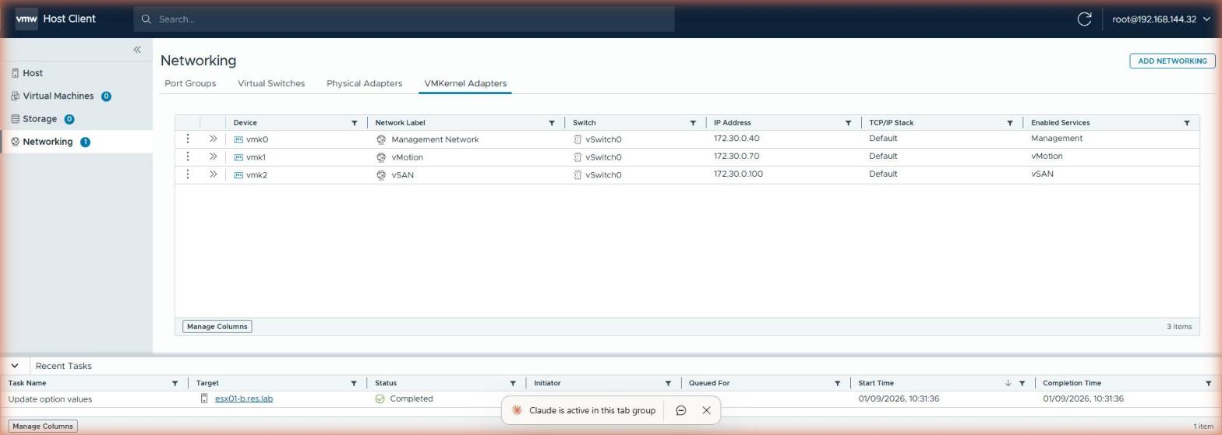The image size is (1222, 435).
Task: Click the Update option values task
Action: (50, 399)
